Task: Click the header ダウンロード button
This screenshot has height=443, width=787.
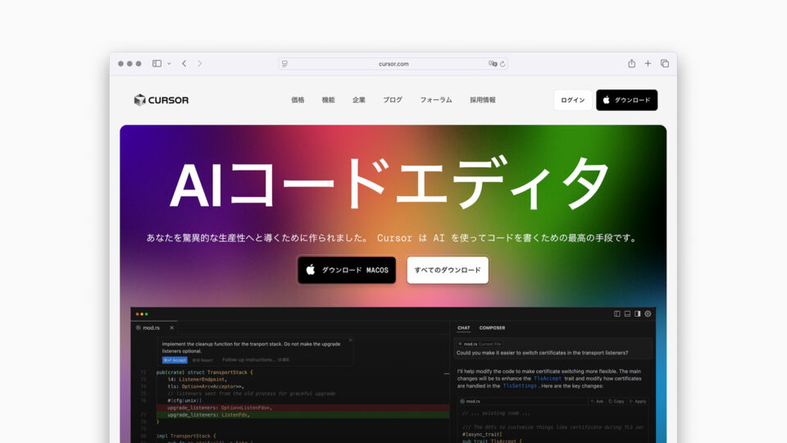Action: pyautogui.click(x=627, y=100)
